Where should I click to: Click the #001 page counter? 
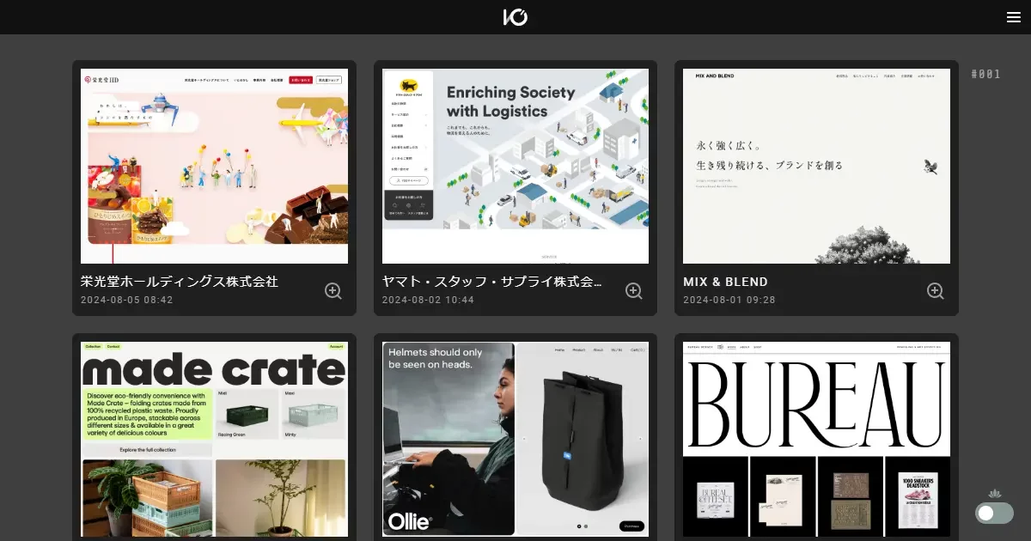click(985, 75)
